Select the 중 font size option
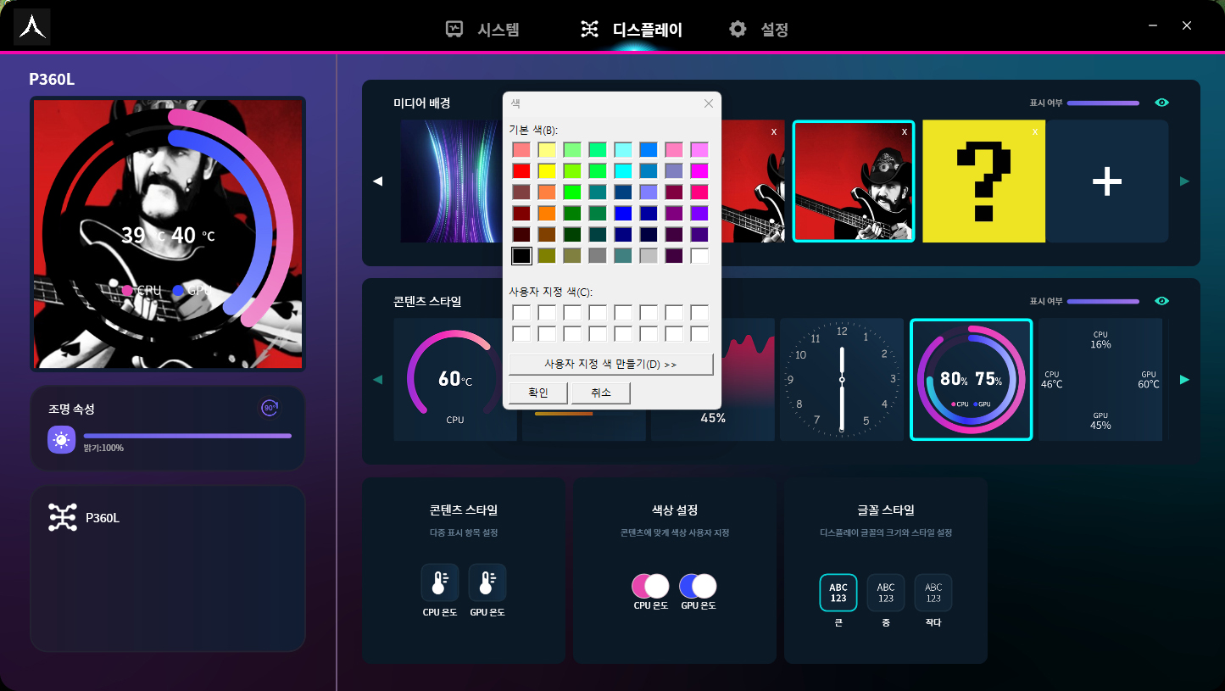The image size is (1225, 691). (886, 593)
